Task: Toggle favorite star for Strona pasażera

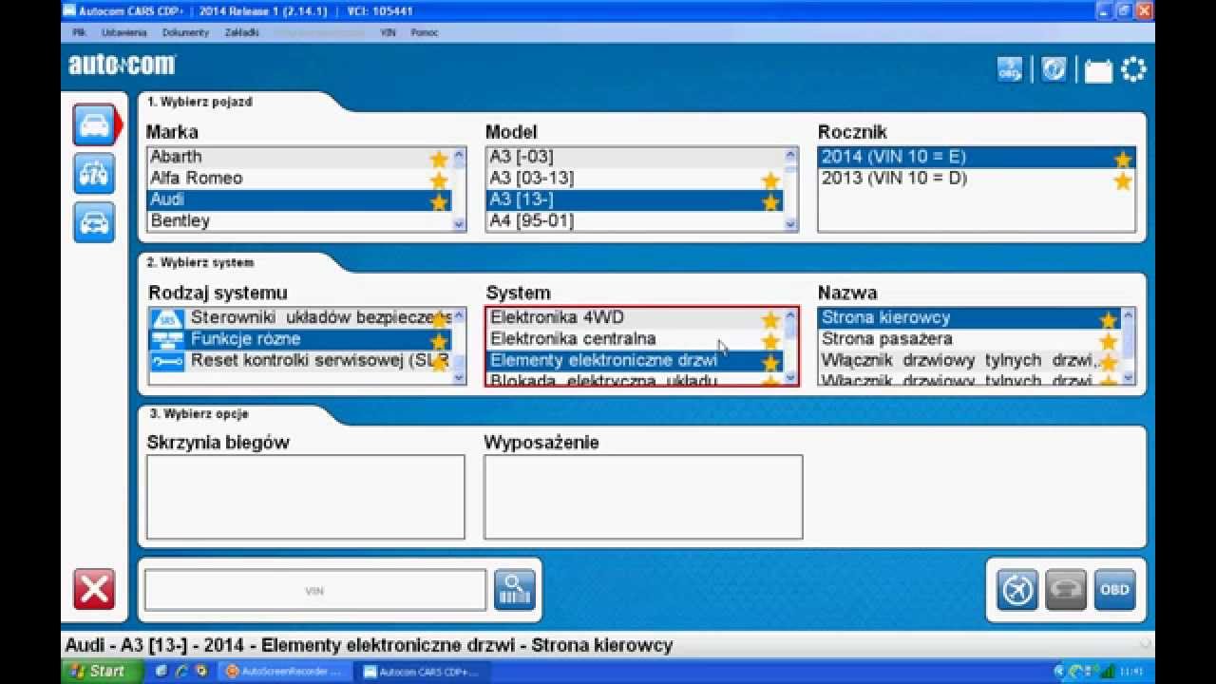Action: click(x=1108, y=342)
